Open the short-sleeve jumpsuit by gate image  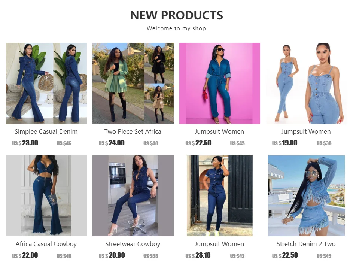(x=219, y=196)
